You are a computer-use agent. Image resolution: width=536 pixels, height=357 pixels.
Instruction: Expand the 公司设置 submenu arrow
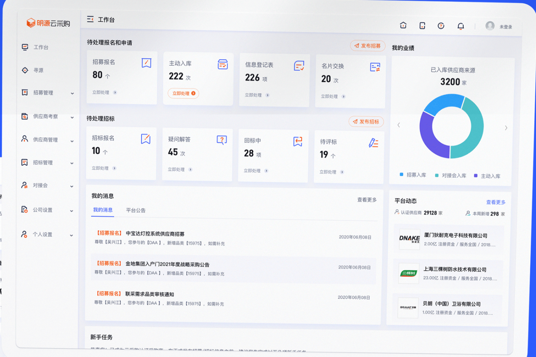pos(71,211)
